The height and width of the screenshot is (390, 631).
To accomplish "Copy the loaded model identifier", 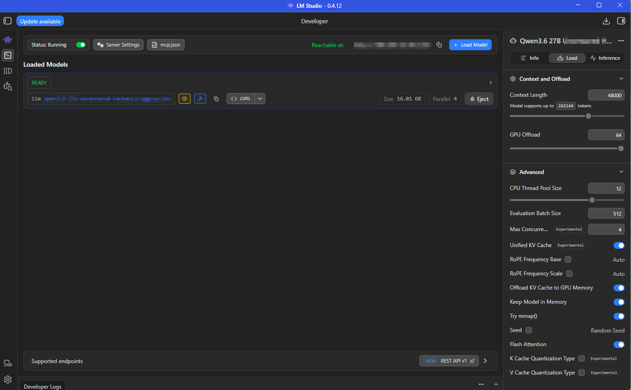I will [217, 99].
